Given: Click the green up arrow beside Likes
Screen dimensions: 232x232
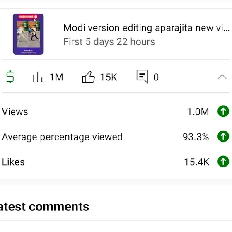Looking at the screenshot, I should coord(223,162).
